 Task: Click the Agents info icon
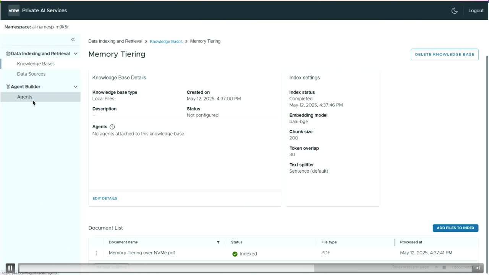(112, 127)
